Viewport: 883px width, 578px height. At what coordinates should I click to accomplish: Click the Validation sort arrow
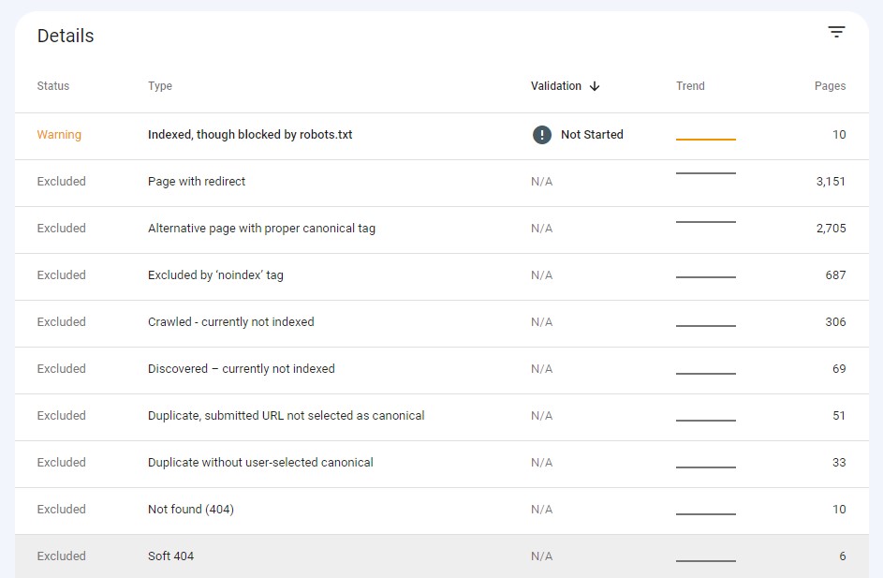pos(593,85)
